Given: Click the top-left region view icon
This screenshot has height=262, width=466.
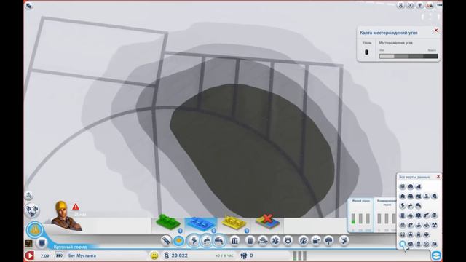Looking at the screenshot, I should pyautogui.click(x=29, y=6).
